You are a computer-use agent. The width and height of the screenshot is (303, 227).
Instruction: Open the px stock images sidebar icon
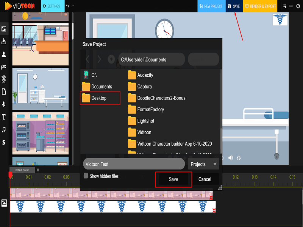coord(4,67)
